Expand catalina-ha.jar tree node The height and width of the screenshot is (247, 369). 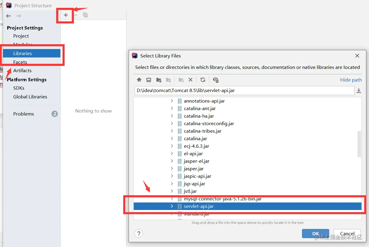[172, 116]
